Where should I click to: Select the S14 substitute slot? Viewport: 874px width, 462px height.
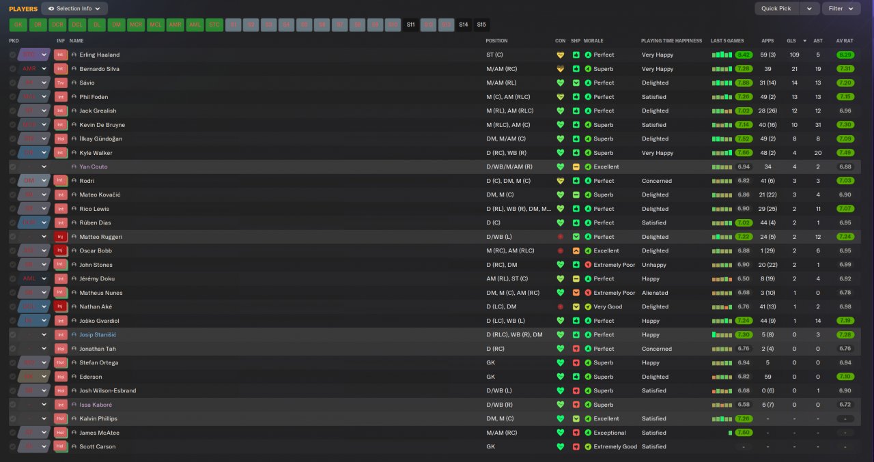coord(464,25)
